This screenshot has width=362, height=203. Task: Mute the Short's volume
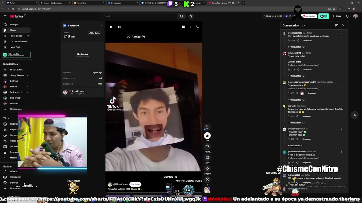(119, 27)
